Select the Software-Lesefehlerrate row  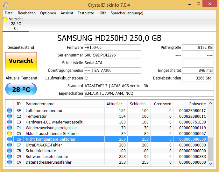coord(107,156)
